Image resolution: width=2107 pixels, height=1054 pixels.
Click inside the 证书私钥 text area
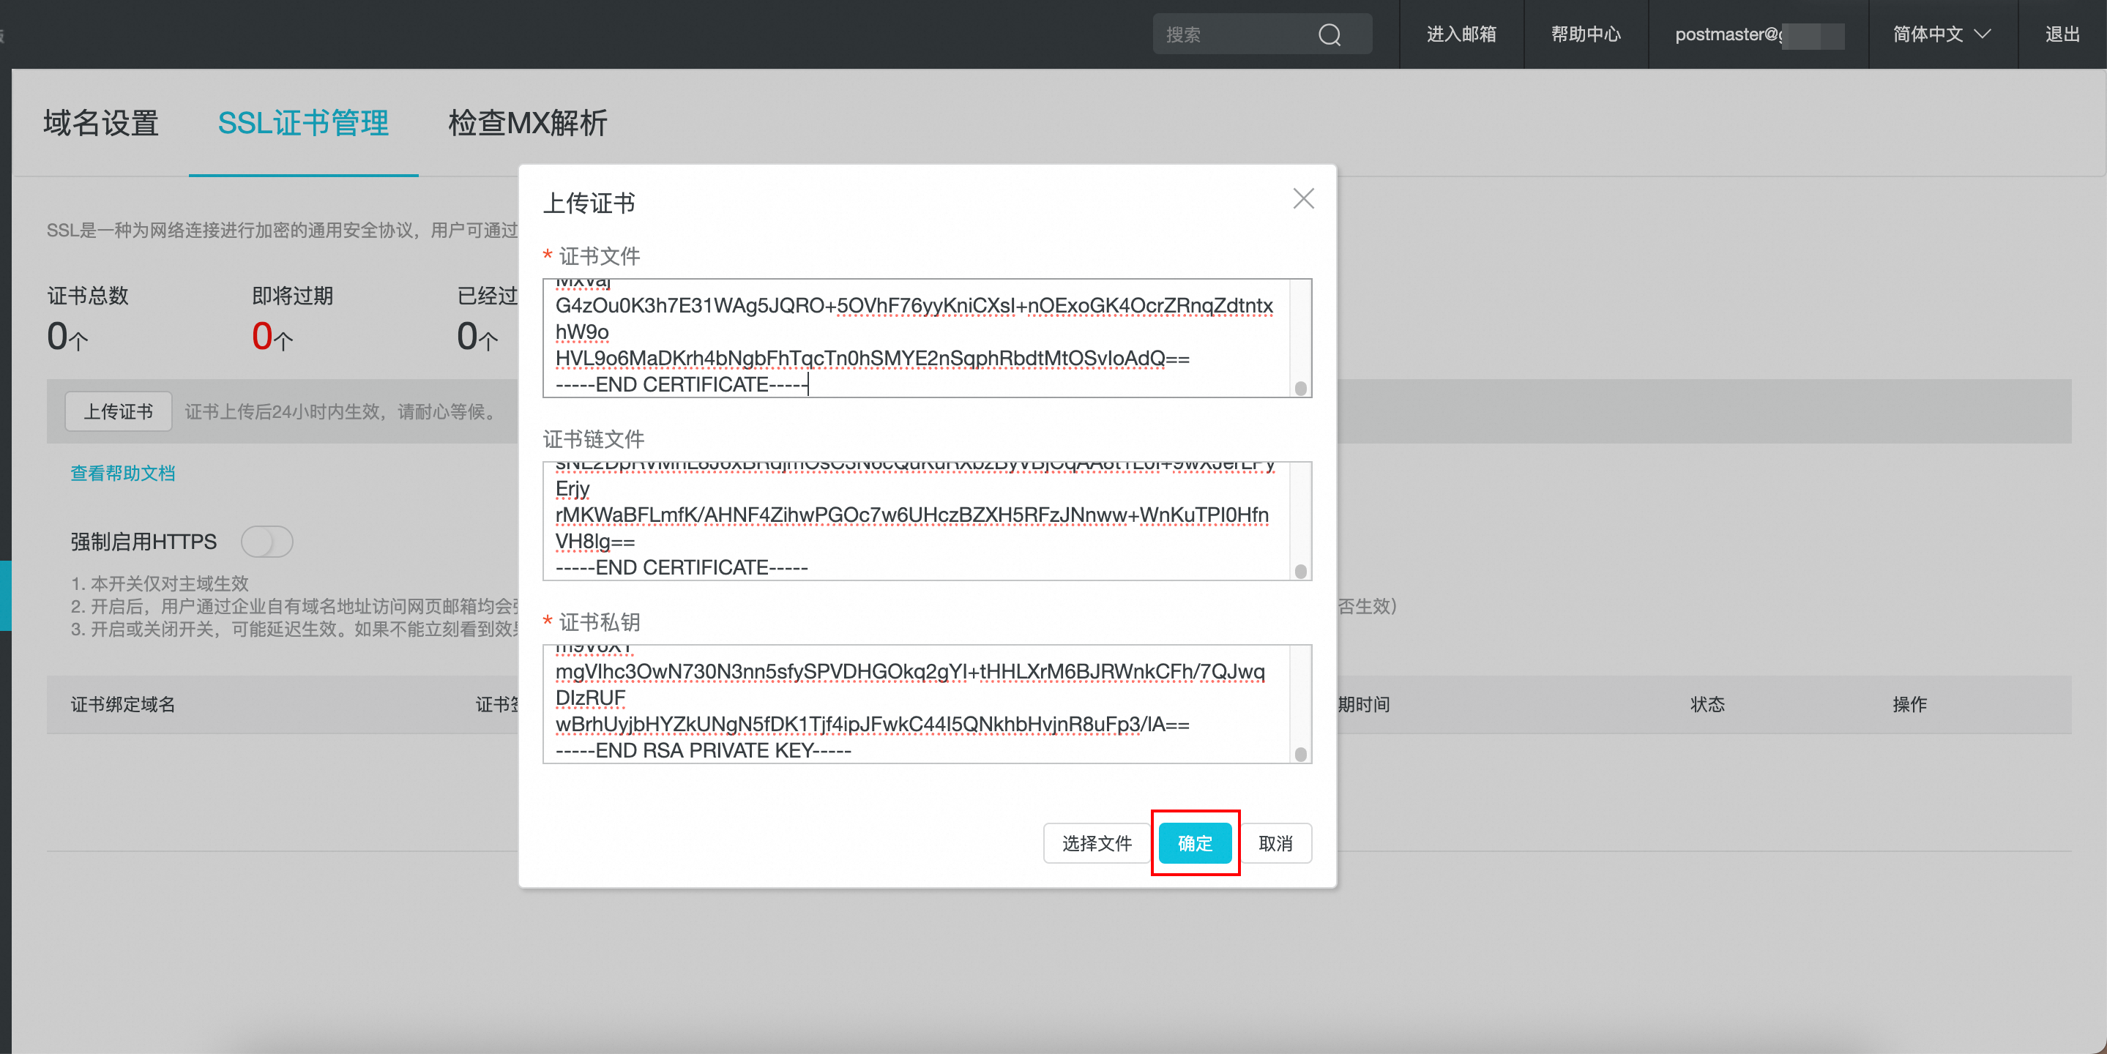[x=916, y=704]
